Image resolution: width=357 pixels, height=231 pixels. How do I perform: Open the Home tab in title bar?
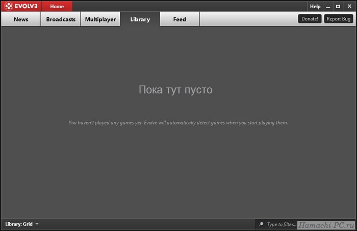point(57,6)
